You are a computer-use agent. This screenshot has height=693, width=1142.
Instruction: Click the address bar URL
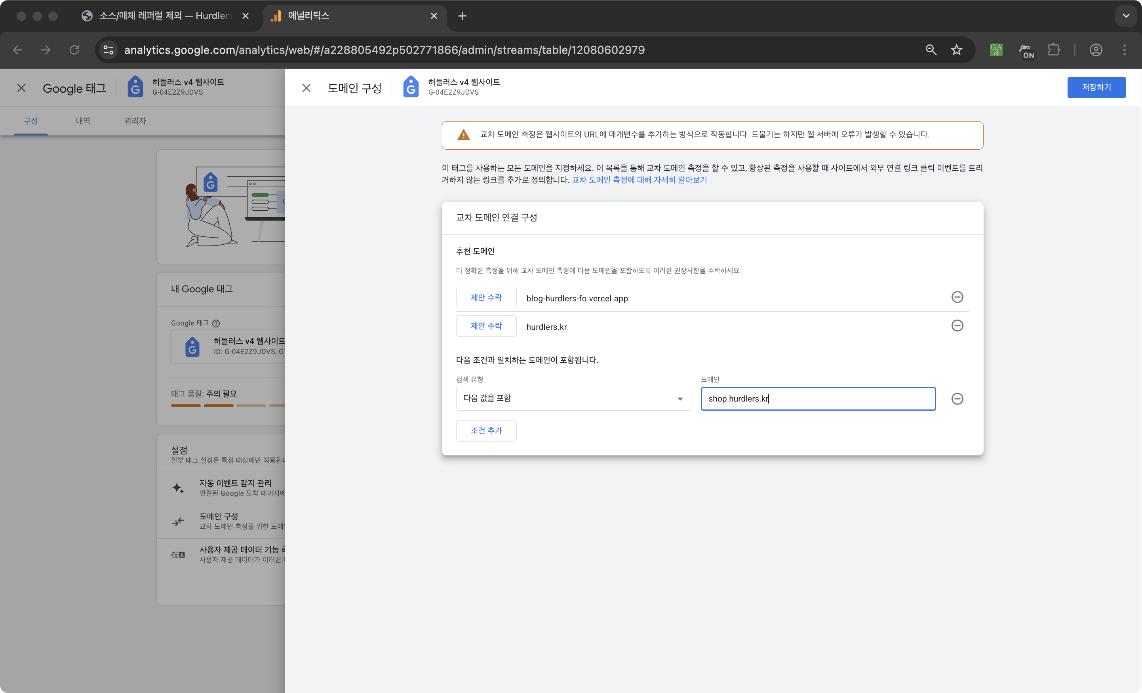click(x=384, y=50)
